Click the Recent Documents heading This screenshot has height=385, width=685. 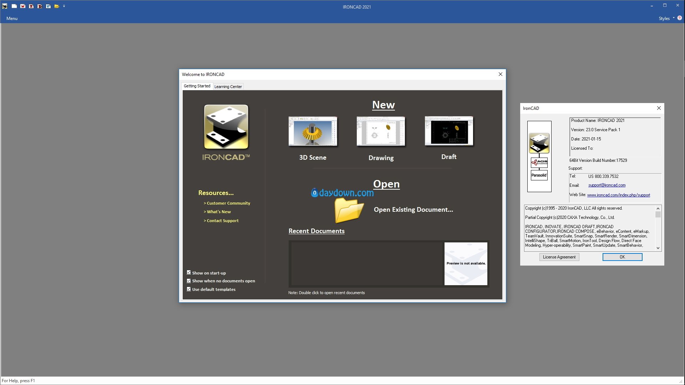[316, 231]
